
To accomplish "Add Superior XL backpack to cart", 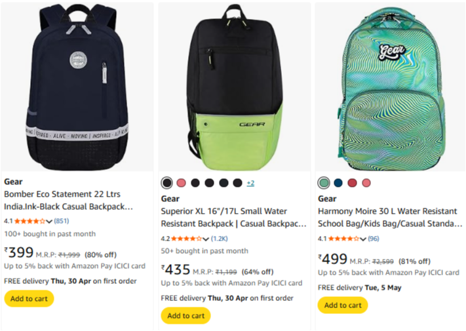I will (185, 316).
